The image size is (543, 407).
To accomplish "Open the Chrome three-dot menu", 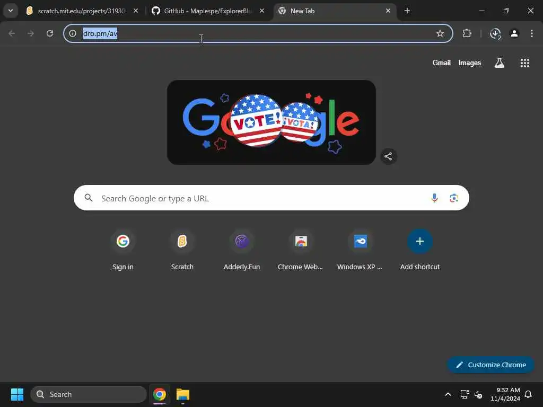I will [x=531, y=33].
